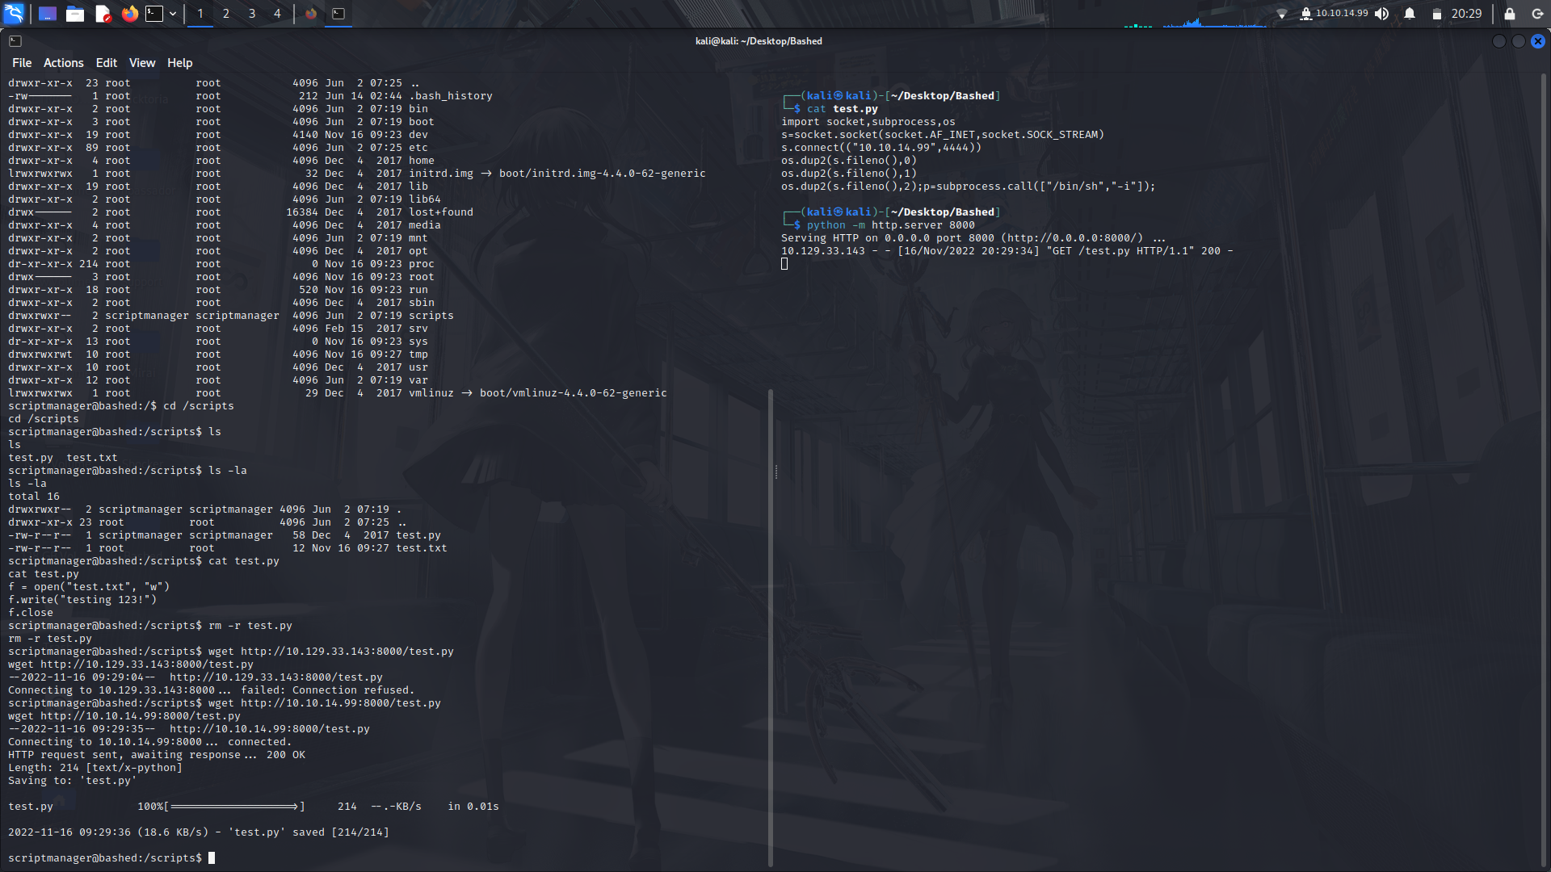Toggle mute on the speaker tray icon
Screen dimensions: 1551x872
click(1383, 14)
